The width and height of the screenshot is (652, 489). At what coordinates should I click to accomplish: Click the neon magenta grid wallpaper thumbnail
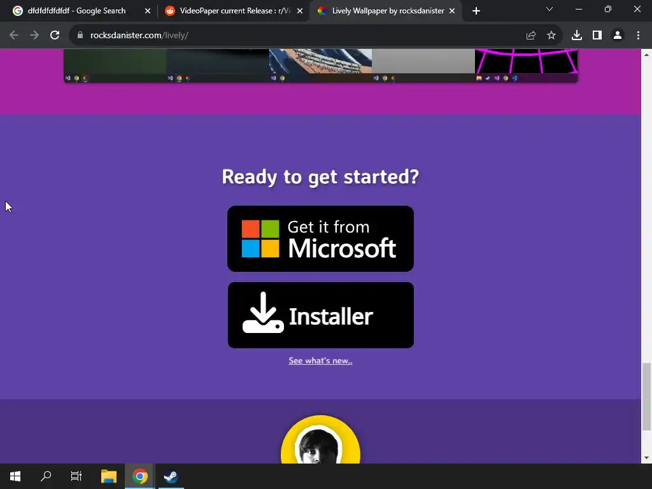click(x=526, y=66)
